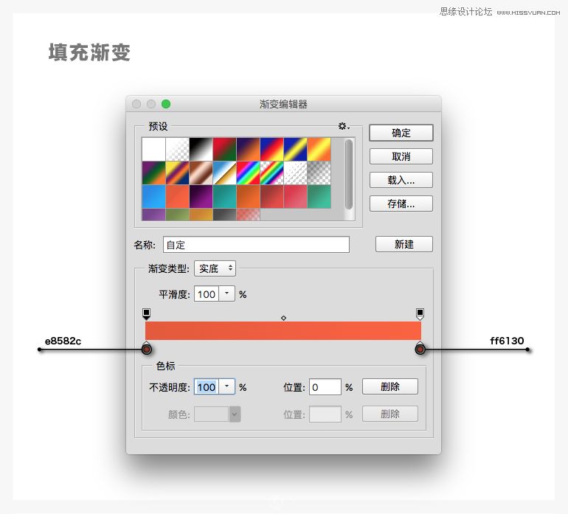Select the transparent rainbow preset
Viewport: 568px width, 514px height.
(271, 173)
